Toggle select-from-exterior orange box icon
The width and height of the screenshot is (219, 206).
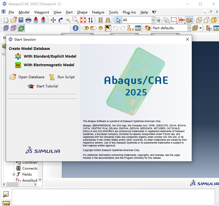(x=189, y=20)
